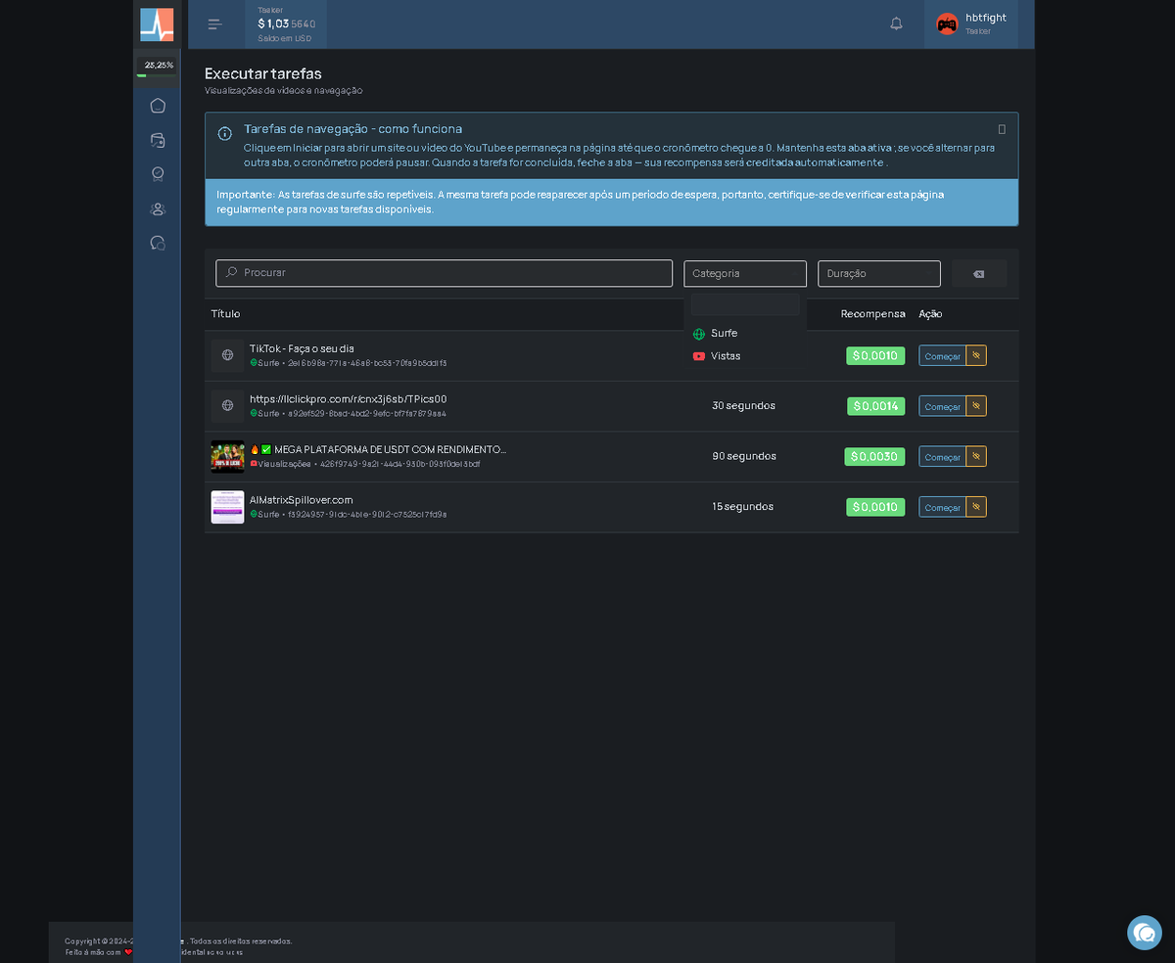Image resolution: width=1175 pixels, height=963 pixels.
Task: Click the globe icon of llclickpro task
Action: click(227, 405)
